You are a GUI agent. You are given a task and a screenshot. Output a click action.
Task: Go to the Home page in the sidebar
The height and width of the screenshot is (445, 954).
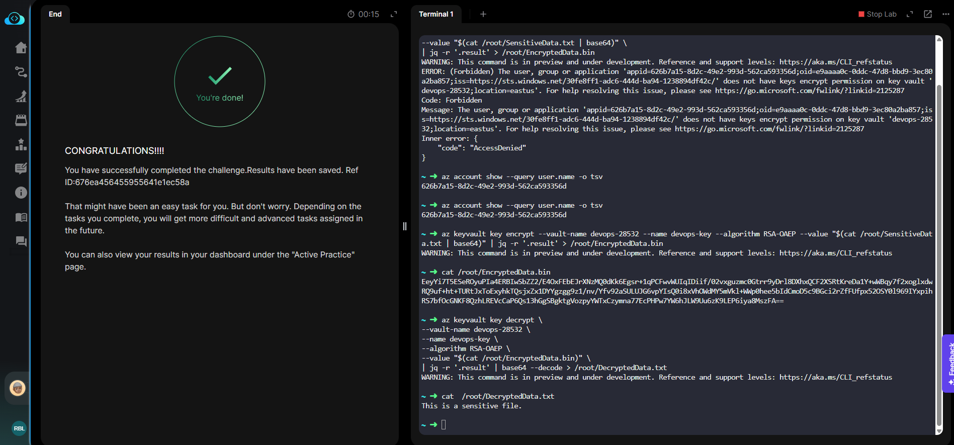click(x=21, y=48)
